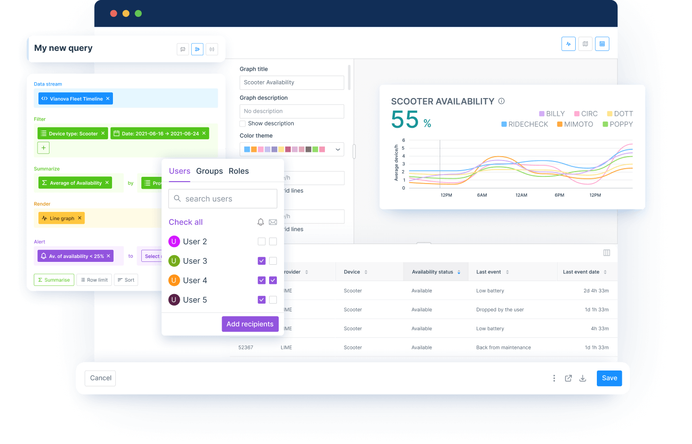The width and height of the screenshot is (692, 444).
Task: Open the download icon near Save
Action: tap(582, 378)
